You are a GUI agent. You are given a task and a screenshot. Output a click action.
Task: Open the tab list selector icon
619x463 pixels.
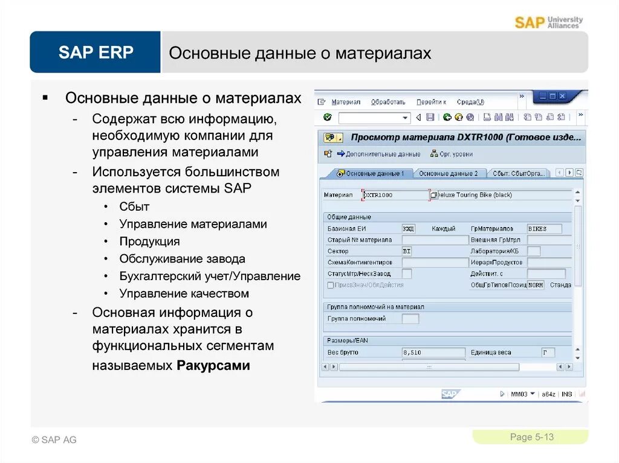(x=579, y=173)
